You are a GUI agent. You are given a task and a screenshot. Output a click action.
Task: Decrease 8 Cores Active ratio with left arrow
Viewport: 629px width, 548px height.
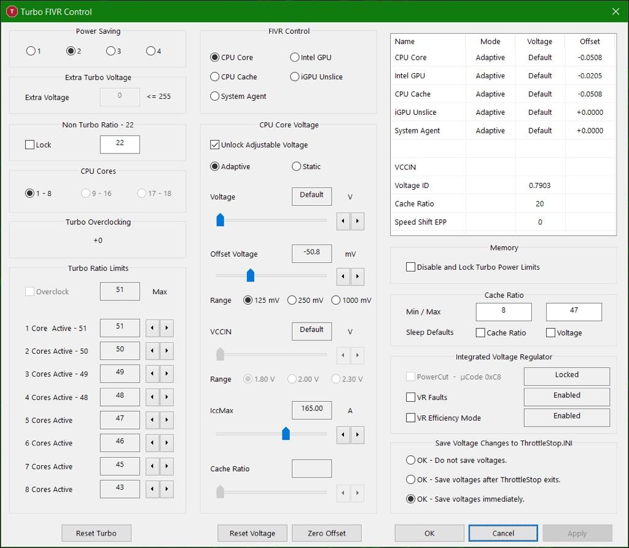pos(152,489)
